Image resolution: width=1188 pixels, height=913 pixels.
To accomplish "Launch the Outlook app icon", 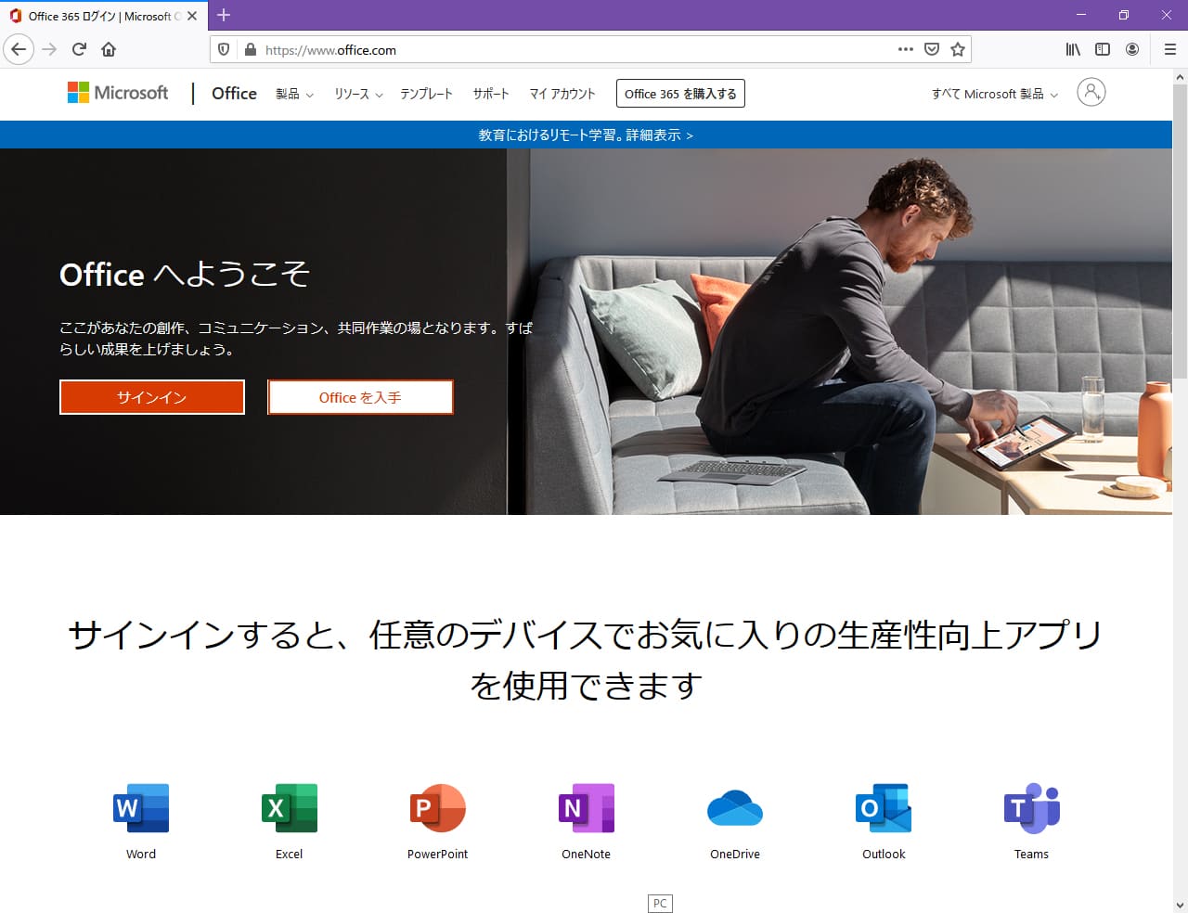I will click(x=884, y=808).
